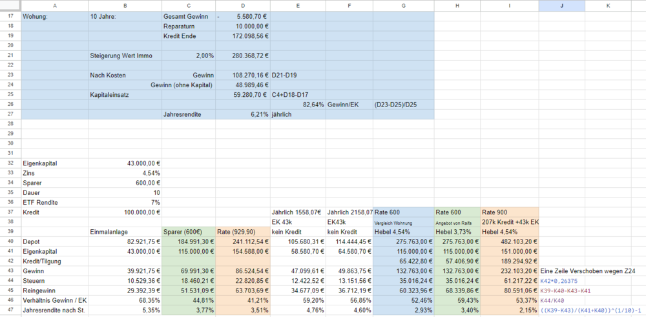Click the Kredit Ende value 172.098,56 €
Screen dimensions: 646x317
243,36
